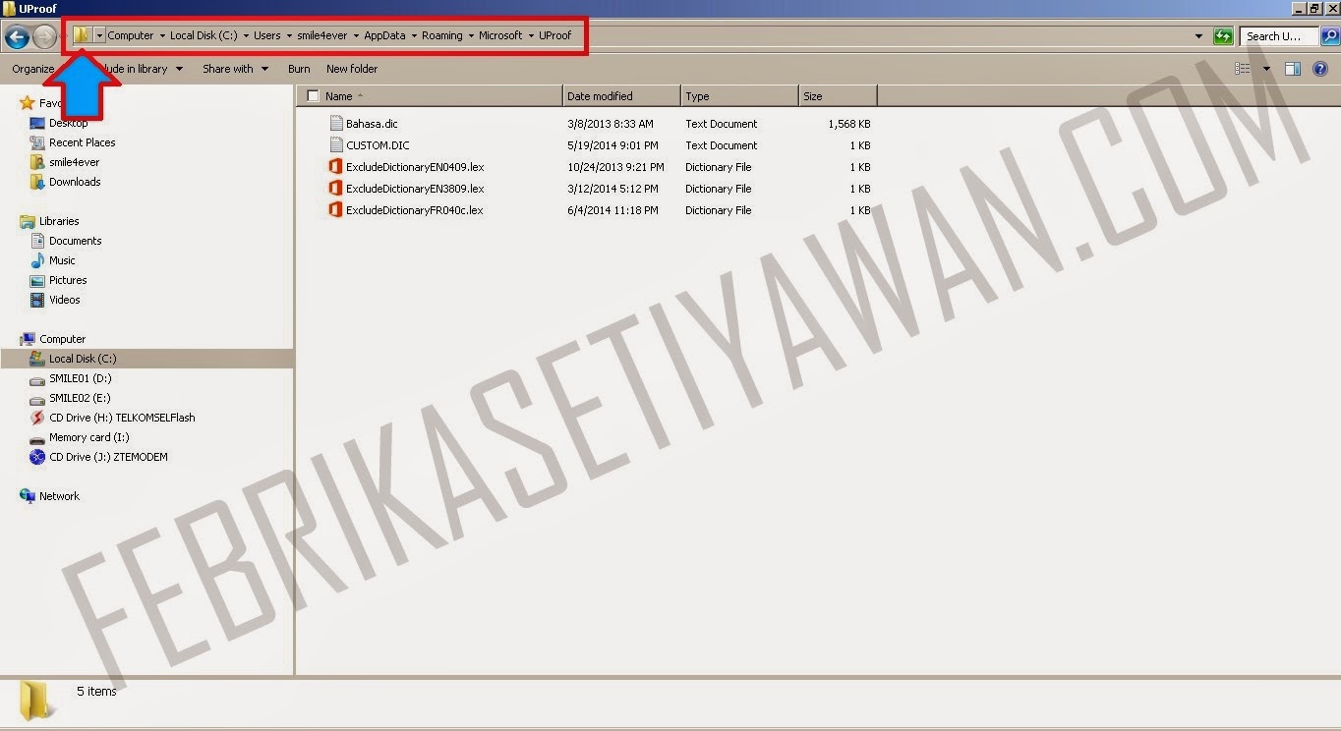Open SMILE01 (D:) drive
1341x731 pixels.
click(x=80, y=378)
